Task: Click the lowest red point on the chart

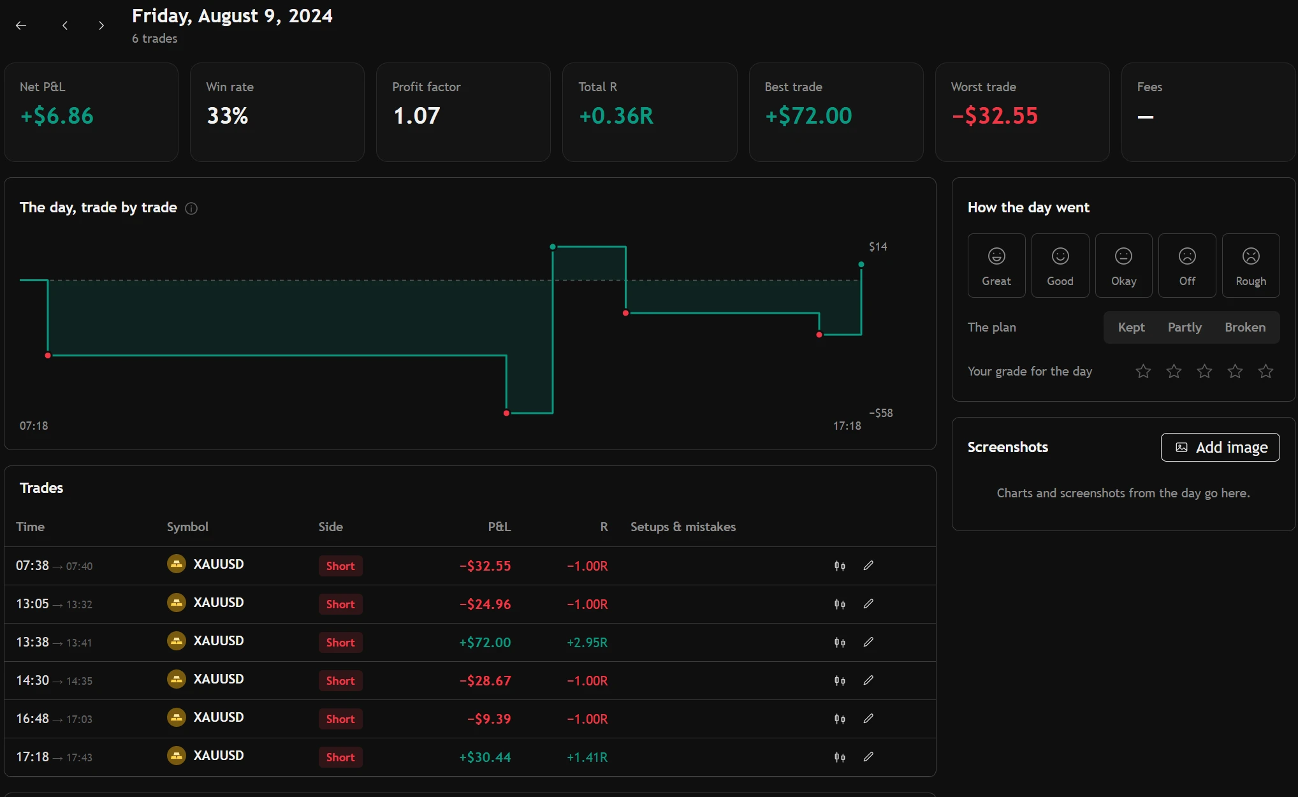Action: tap(506, 413)
